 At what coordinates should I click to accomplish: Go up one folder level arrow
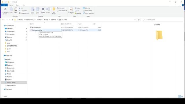pos(12,20)
